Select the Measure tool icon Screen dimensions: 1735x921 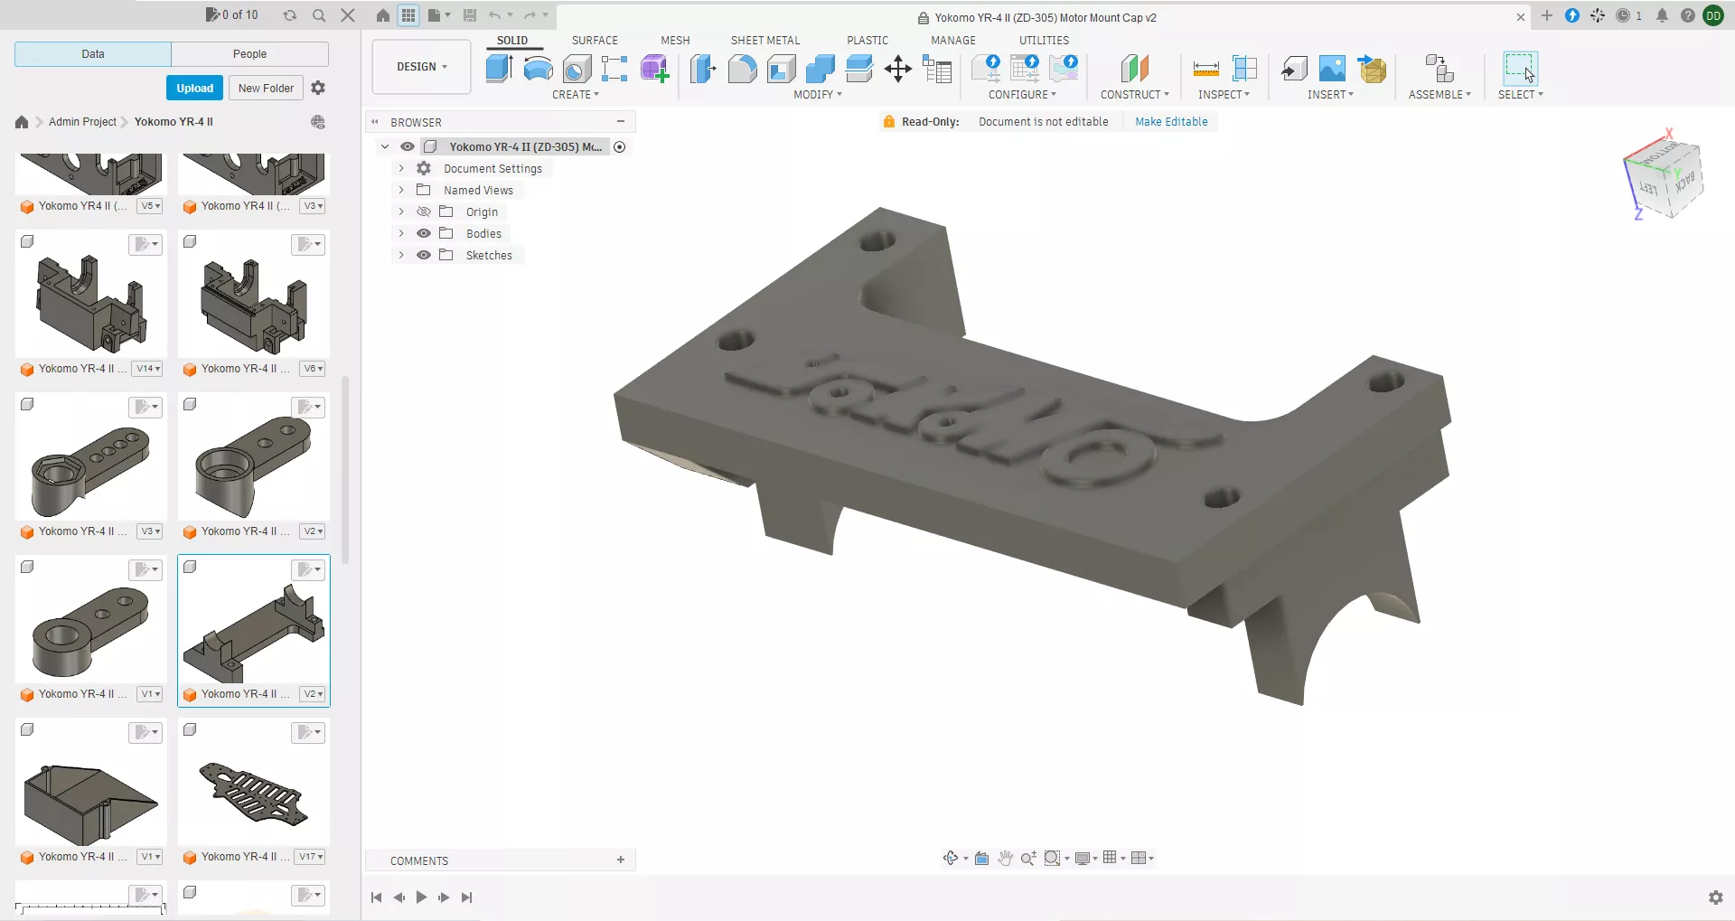tap(1205, 69)
